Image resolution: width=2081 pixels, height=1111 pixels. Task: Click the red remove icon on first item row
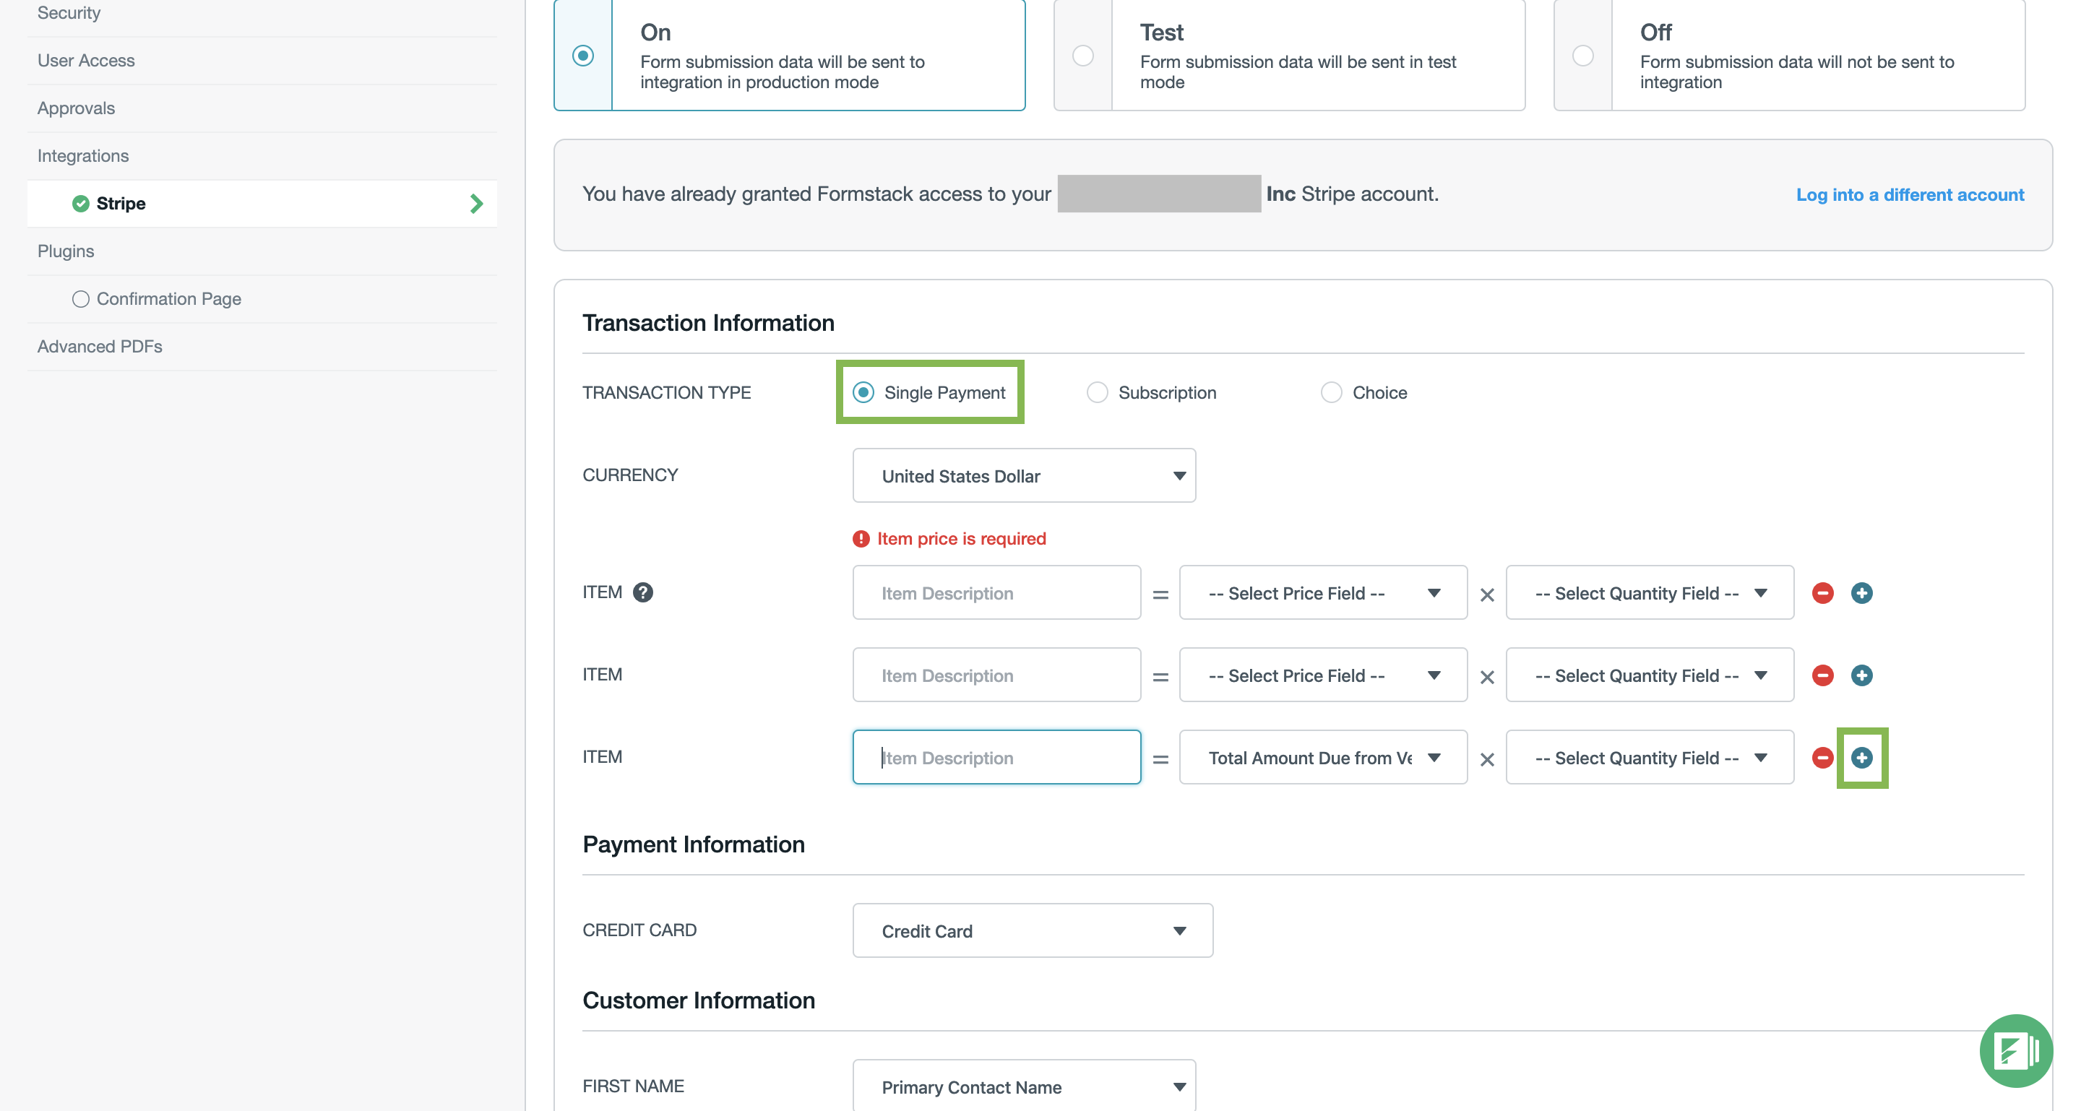1822,592
